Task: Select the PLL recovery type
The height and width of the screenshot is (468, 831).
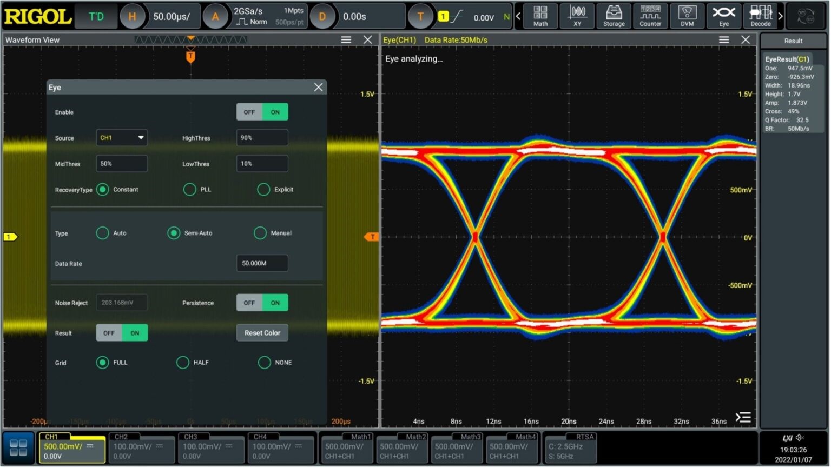Action: pyautogui.click(x=190, y=190)
